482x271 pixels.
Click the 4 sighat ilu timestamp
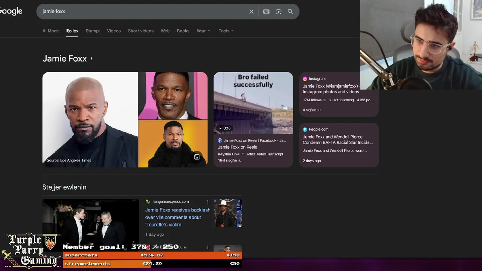point(311,110)
